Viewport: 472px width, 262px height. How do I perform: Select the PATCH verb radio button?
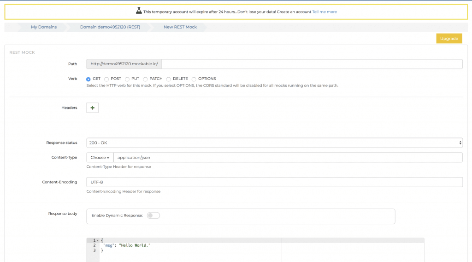(145, 79)
